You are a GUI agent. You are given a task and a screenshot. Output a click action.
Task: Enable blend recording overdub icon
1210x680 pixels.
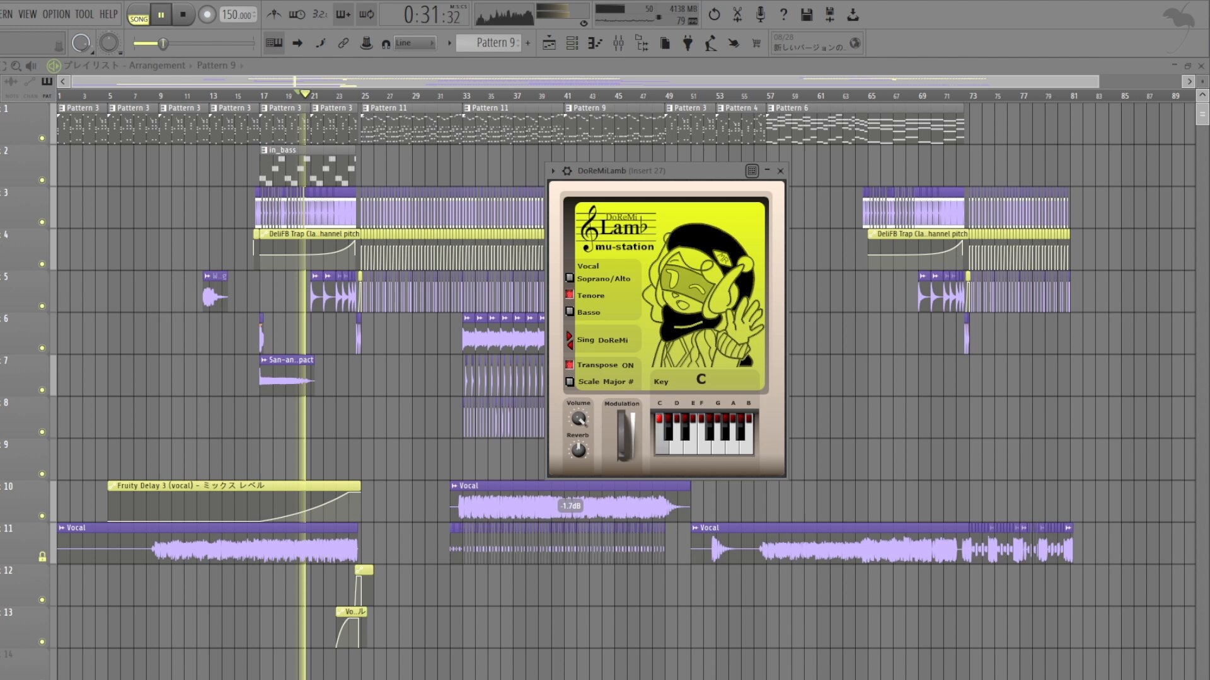pyautogui.click(x=343, y=14)
